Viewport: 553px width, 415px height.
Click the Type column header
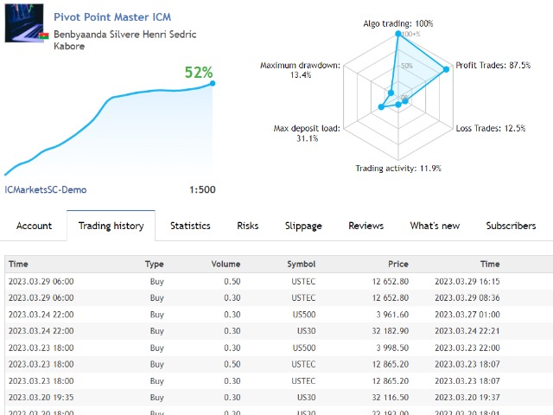pos(154,264)
